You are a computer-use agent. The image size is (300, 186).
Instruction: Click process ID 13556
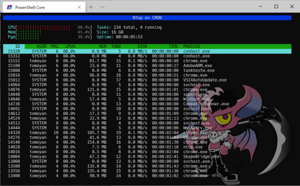[x=14, y=171]
